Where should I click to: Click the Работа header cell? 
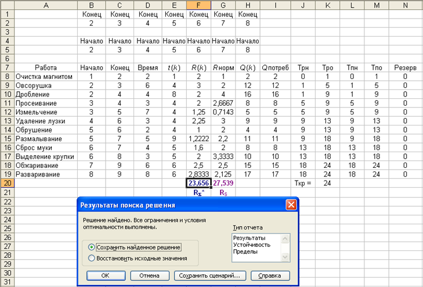pos(46,67)
